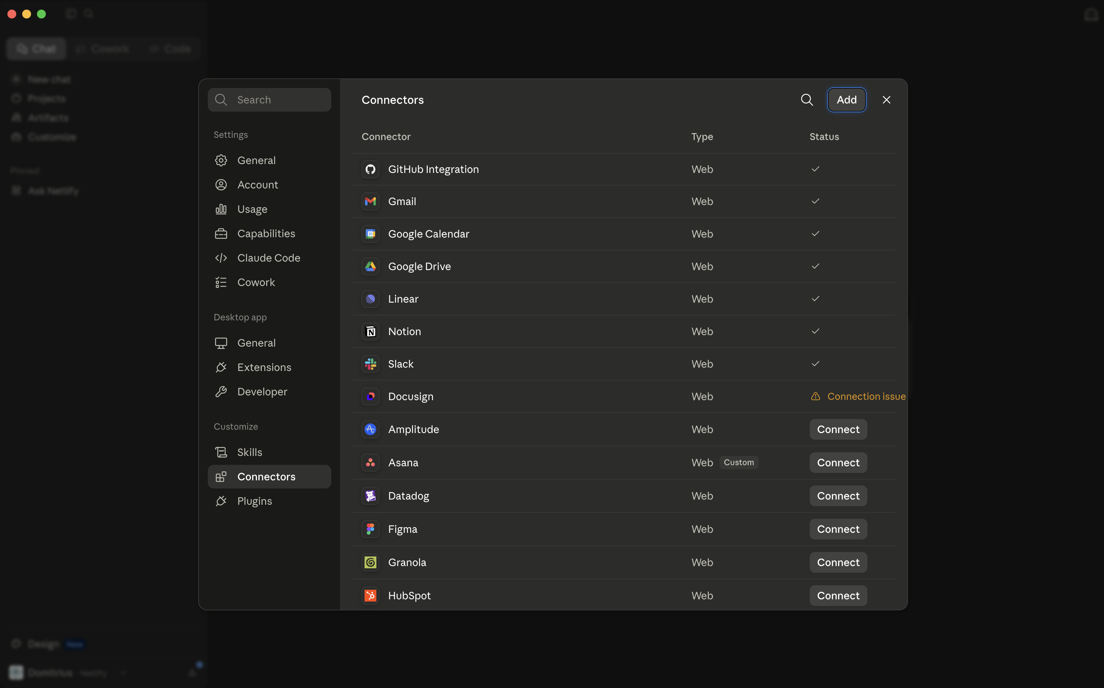Screen dimensions: 1104x688
Task: Connect the Figma connector
Action: click(x=838, y=529)
